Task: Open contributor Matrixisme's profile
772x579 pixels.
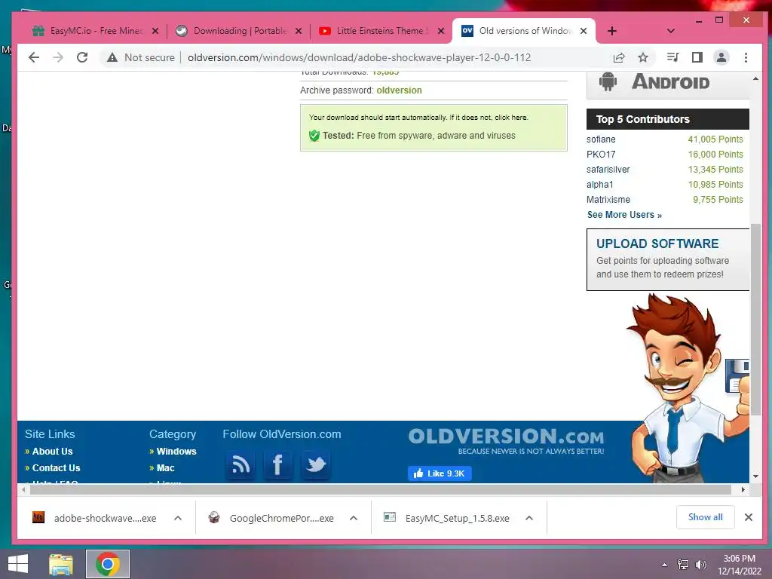Action: [608, 200]
